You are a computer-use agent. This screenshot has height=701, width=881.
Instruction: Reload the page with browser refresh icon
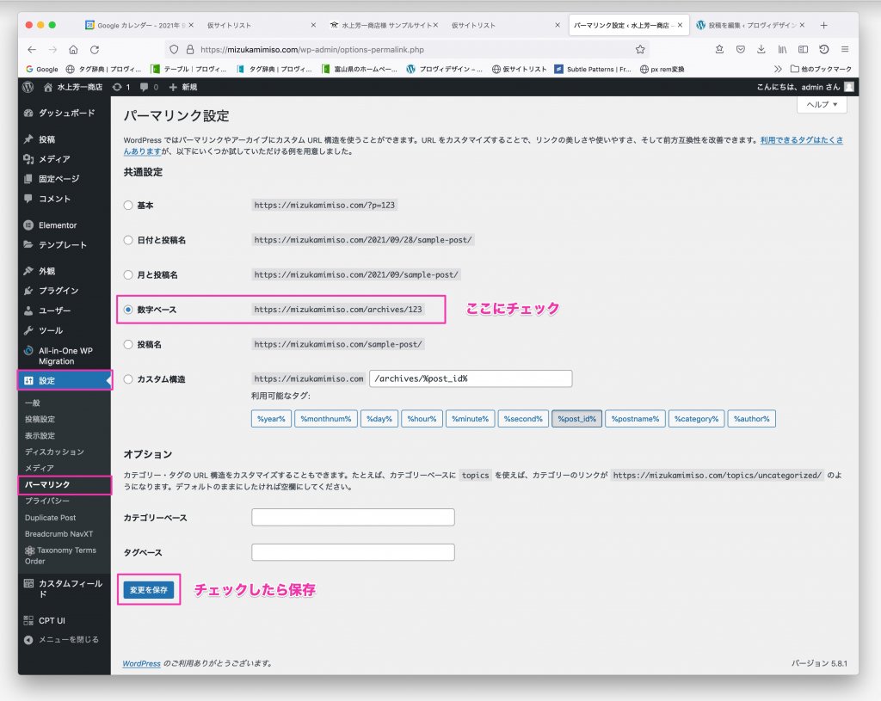pos(95,49)
